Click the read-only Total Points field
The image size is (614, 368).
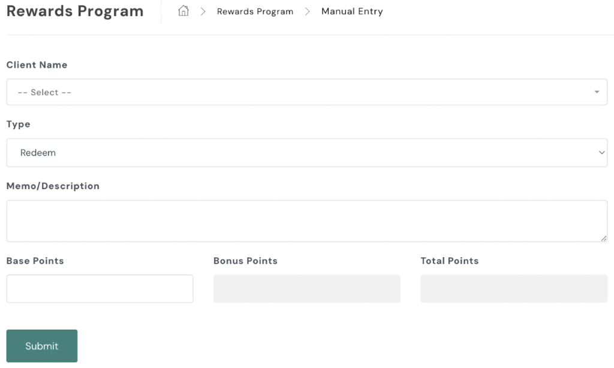click(x=514, y=289)
